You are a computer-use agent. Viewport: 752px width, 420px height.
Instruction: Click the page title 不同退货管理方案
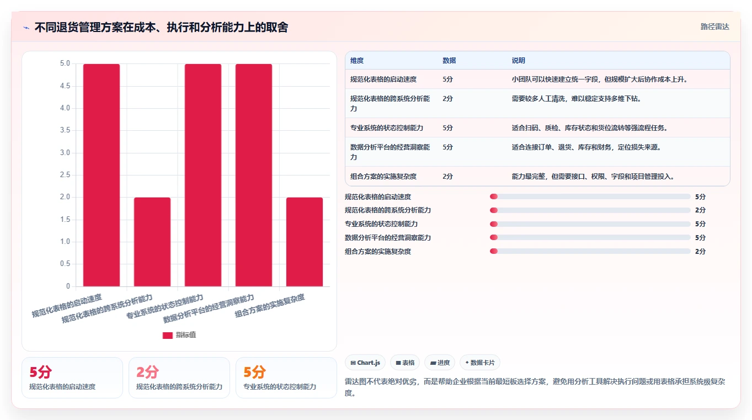click(161, 27)
